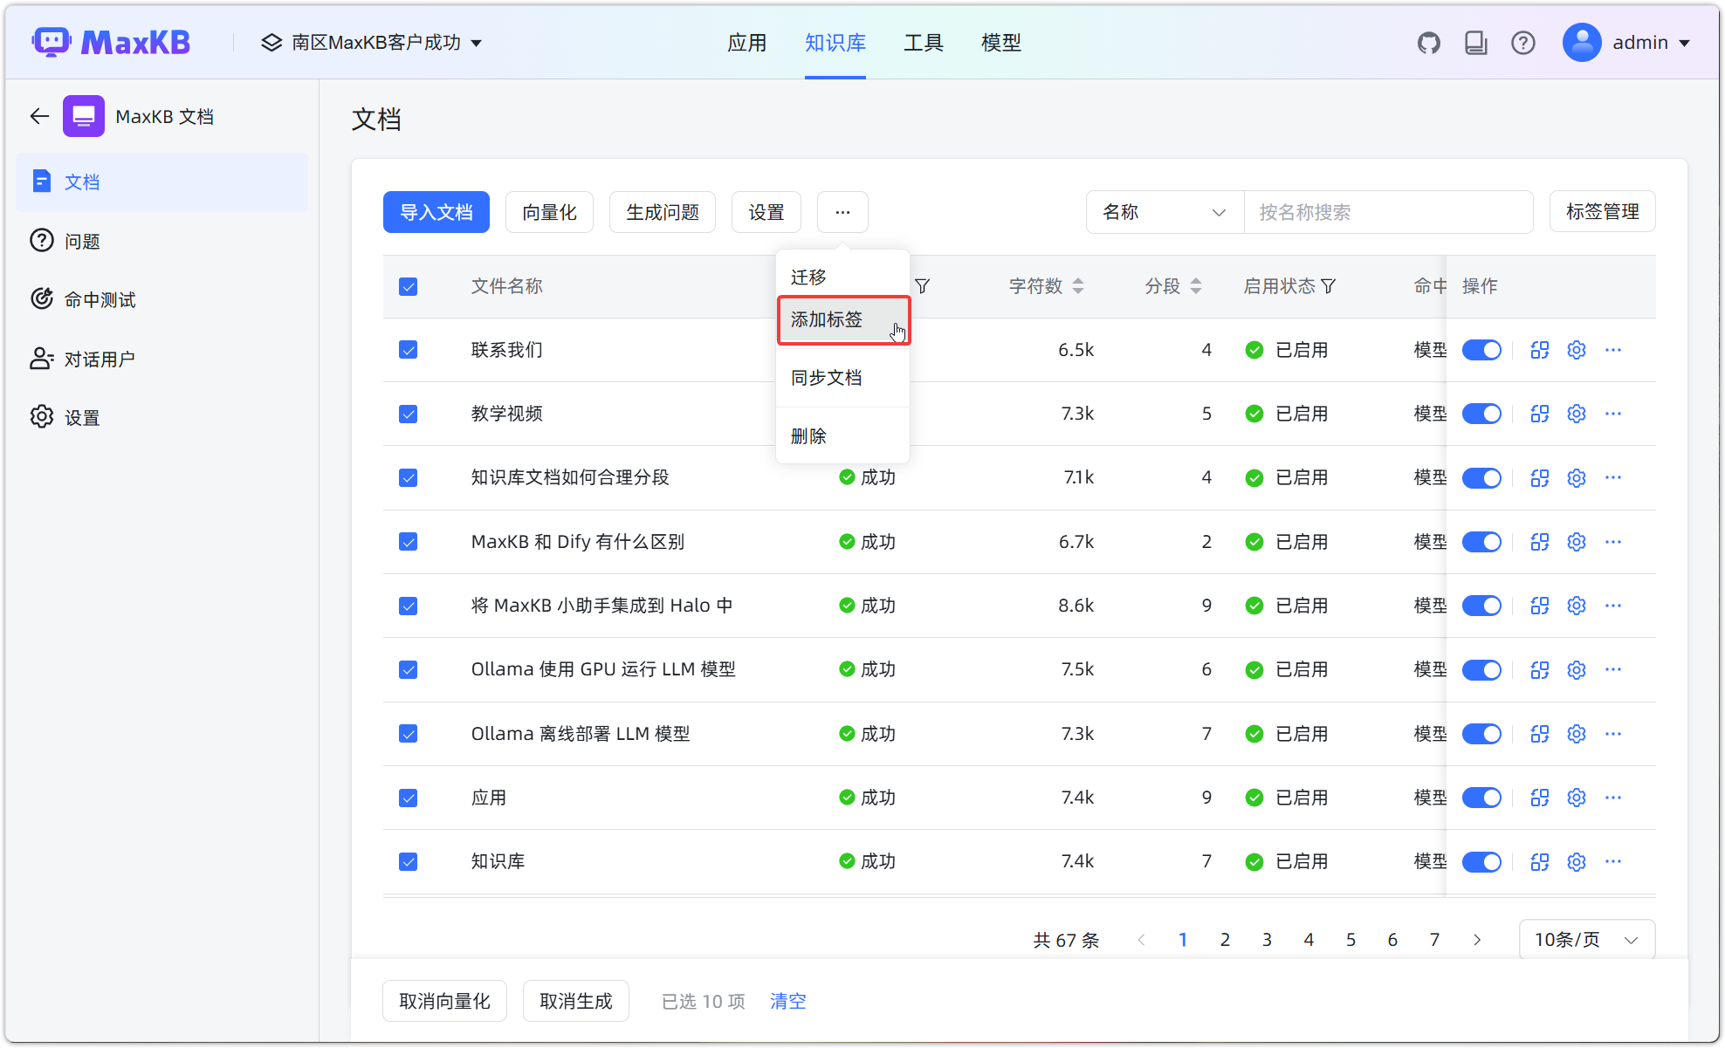Click the 导入文档 button
Viewport: 1725px width, 1048px height.
click(x=436, y=212)
